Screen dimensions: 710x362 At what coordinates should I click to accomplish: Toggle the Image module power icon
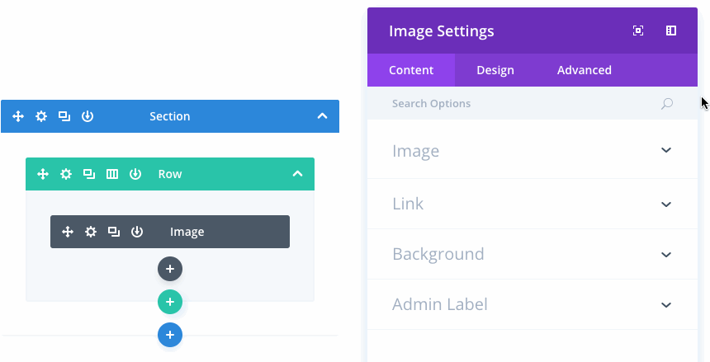coord(137,232)
